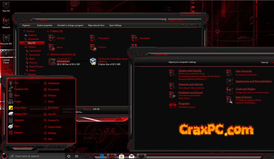Select Settings in start menu right column
This screenshot has width=274, height=159.
click(x=50, y=133)
